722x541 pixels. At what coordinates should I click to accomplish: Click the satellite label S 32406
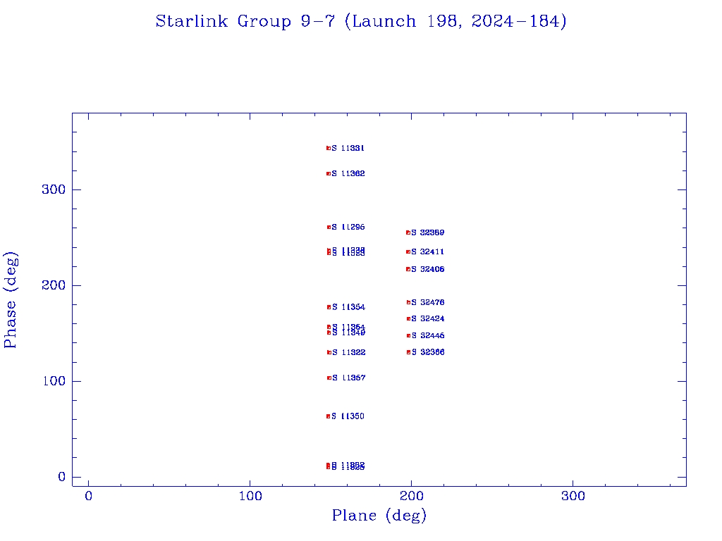(x=428, y=269)
